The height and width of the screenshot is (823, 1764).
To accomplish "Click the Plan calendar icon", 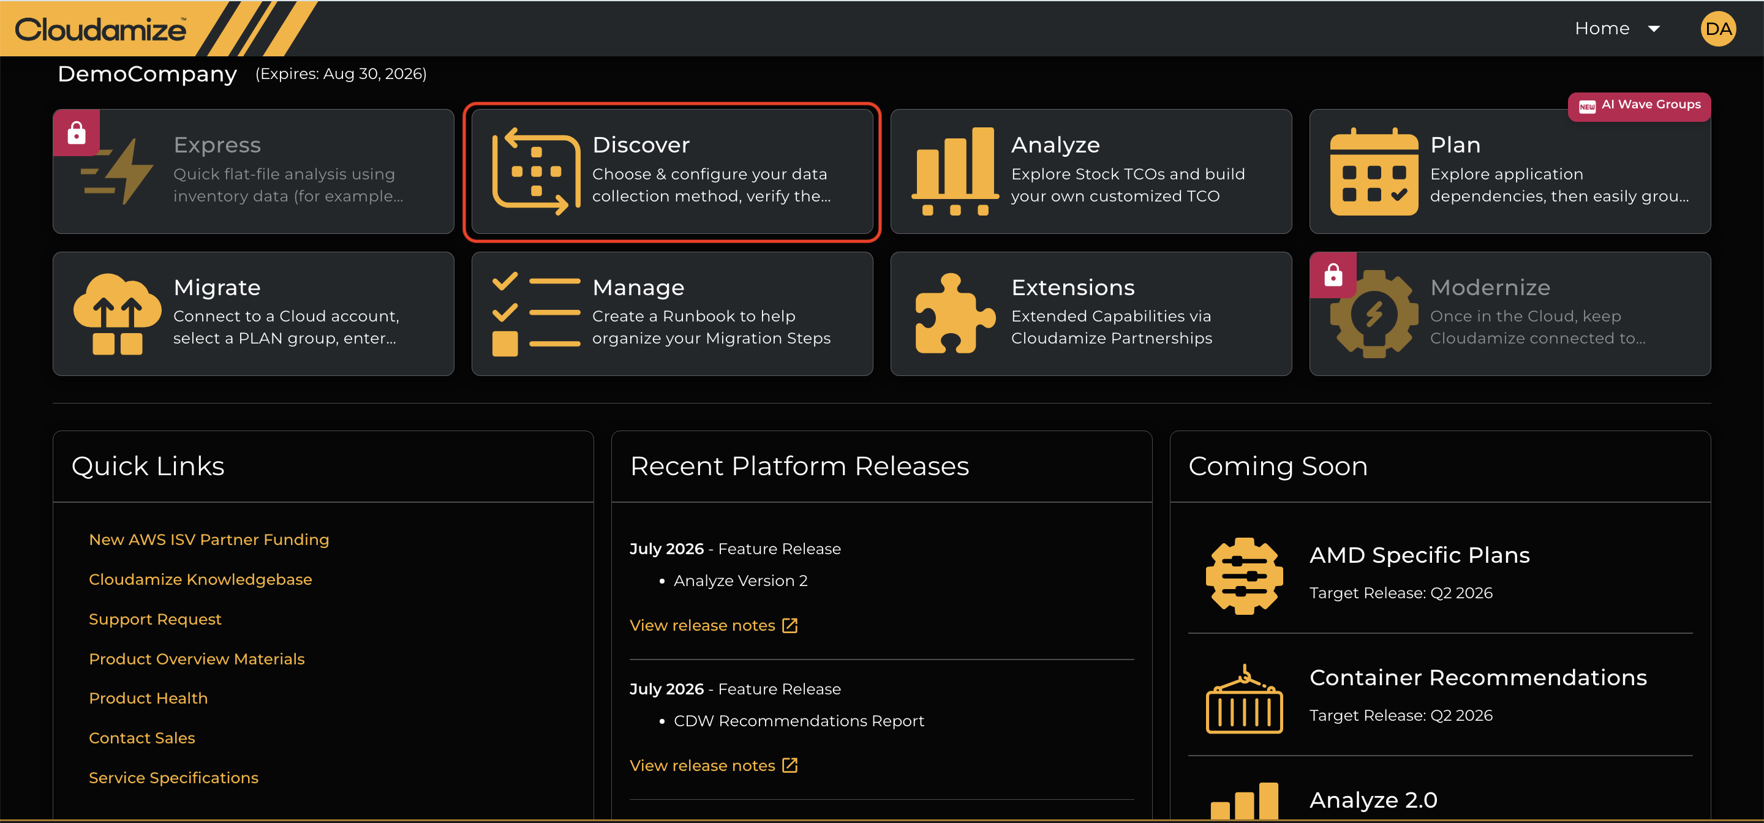I will [x=1374, y=171].
